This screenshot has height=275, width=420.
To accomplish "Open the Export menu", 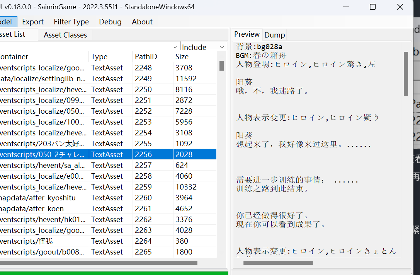I will (33, 22).
